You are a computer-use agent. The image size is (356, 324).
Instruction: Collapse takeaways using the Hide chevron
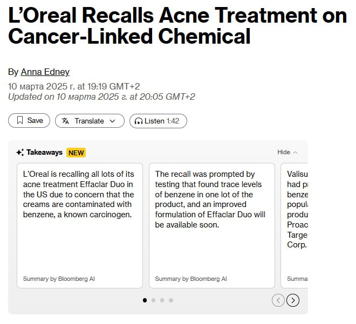295,153
